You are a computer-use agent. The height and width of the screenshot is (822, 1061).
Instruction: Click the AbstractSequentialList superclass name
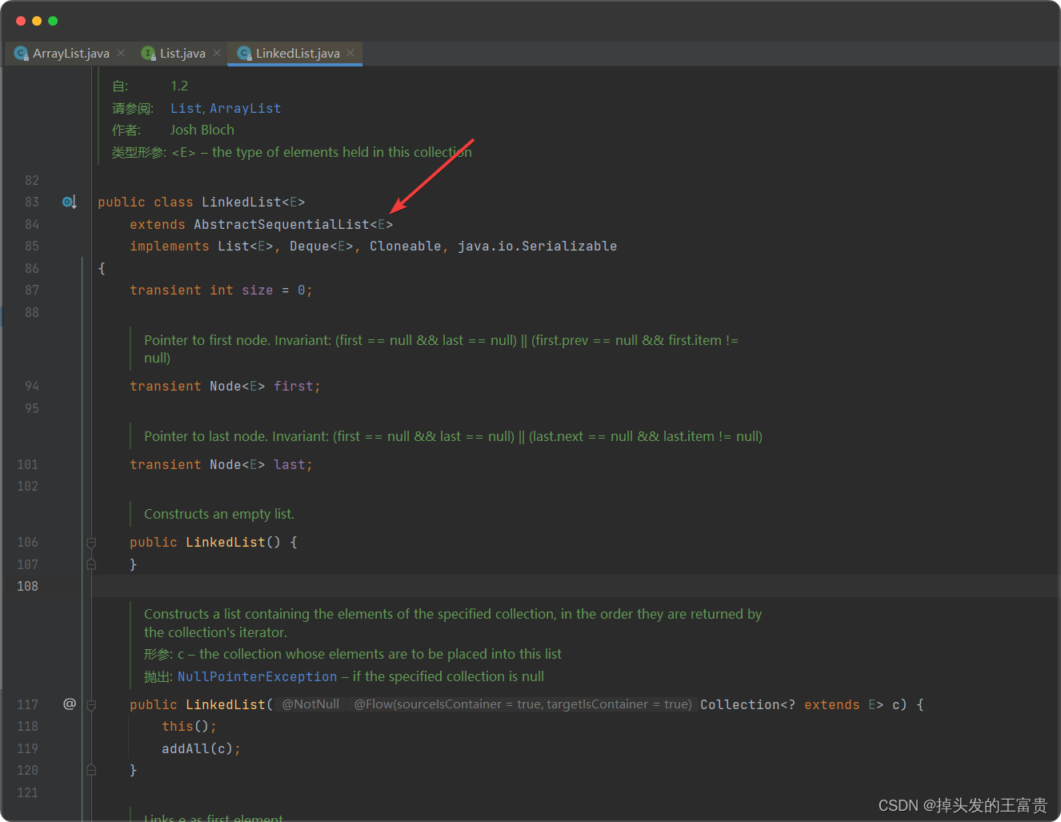pyautogui.click(x=281, y=224)
